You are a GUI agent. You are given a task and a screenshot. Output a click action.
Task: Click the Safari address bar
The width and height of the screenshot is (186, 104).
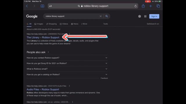(x=93, y=6)
